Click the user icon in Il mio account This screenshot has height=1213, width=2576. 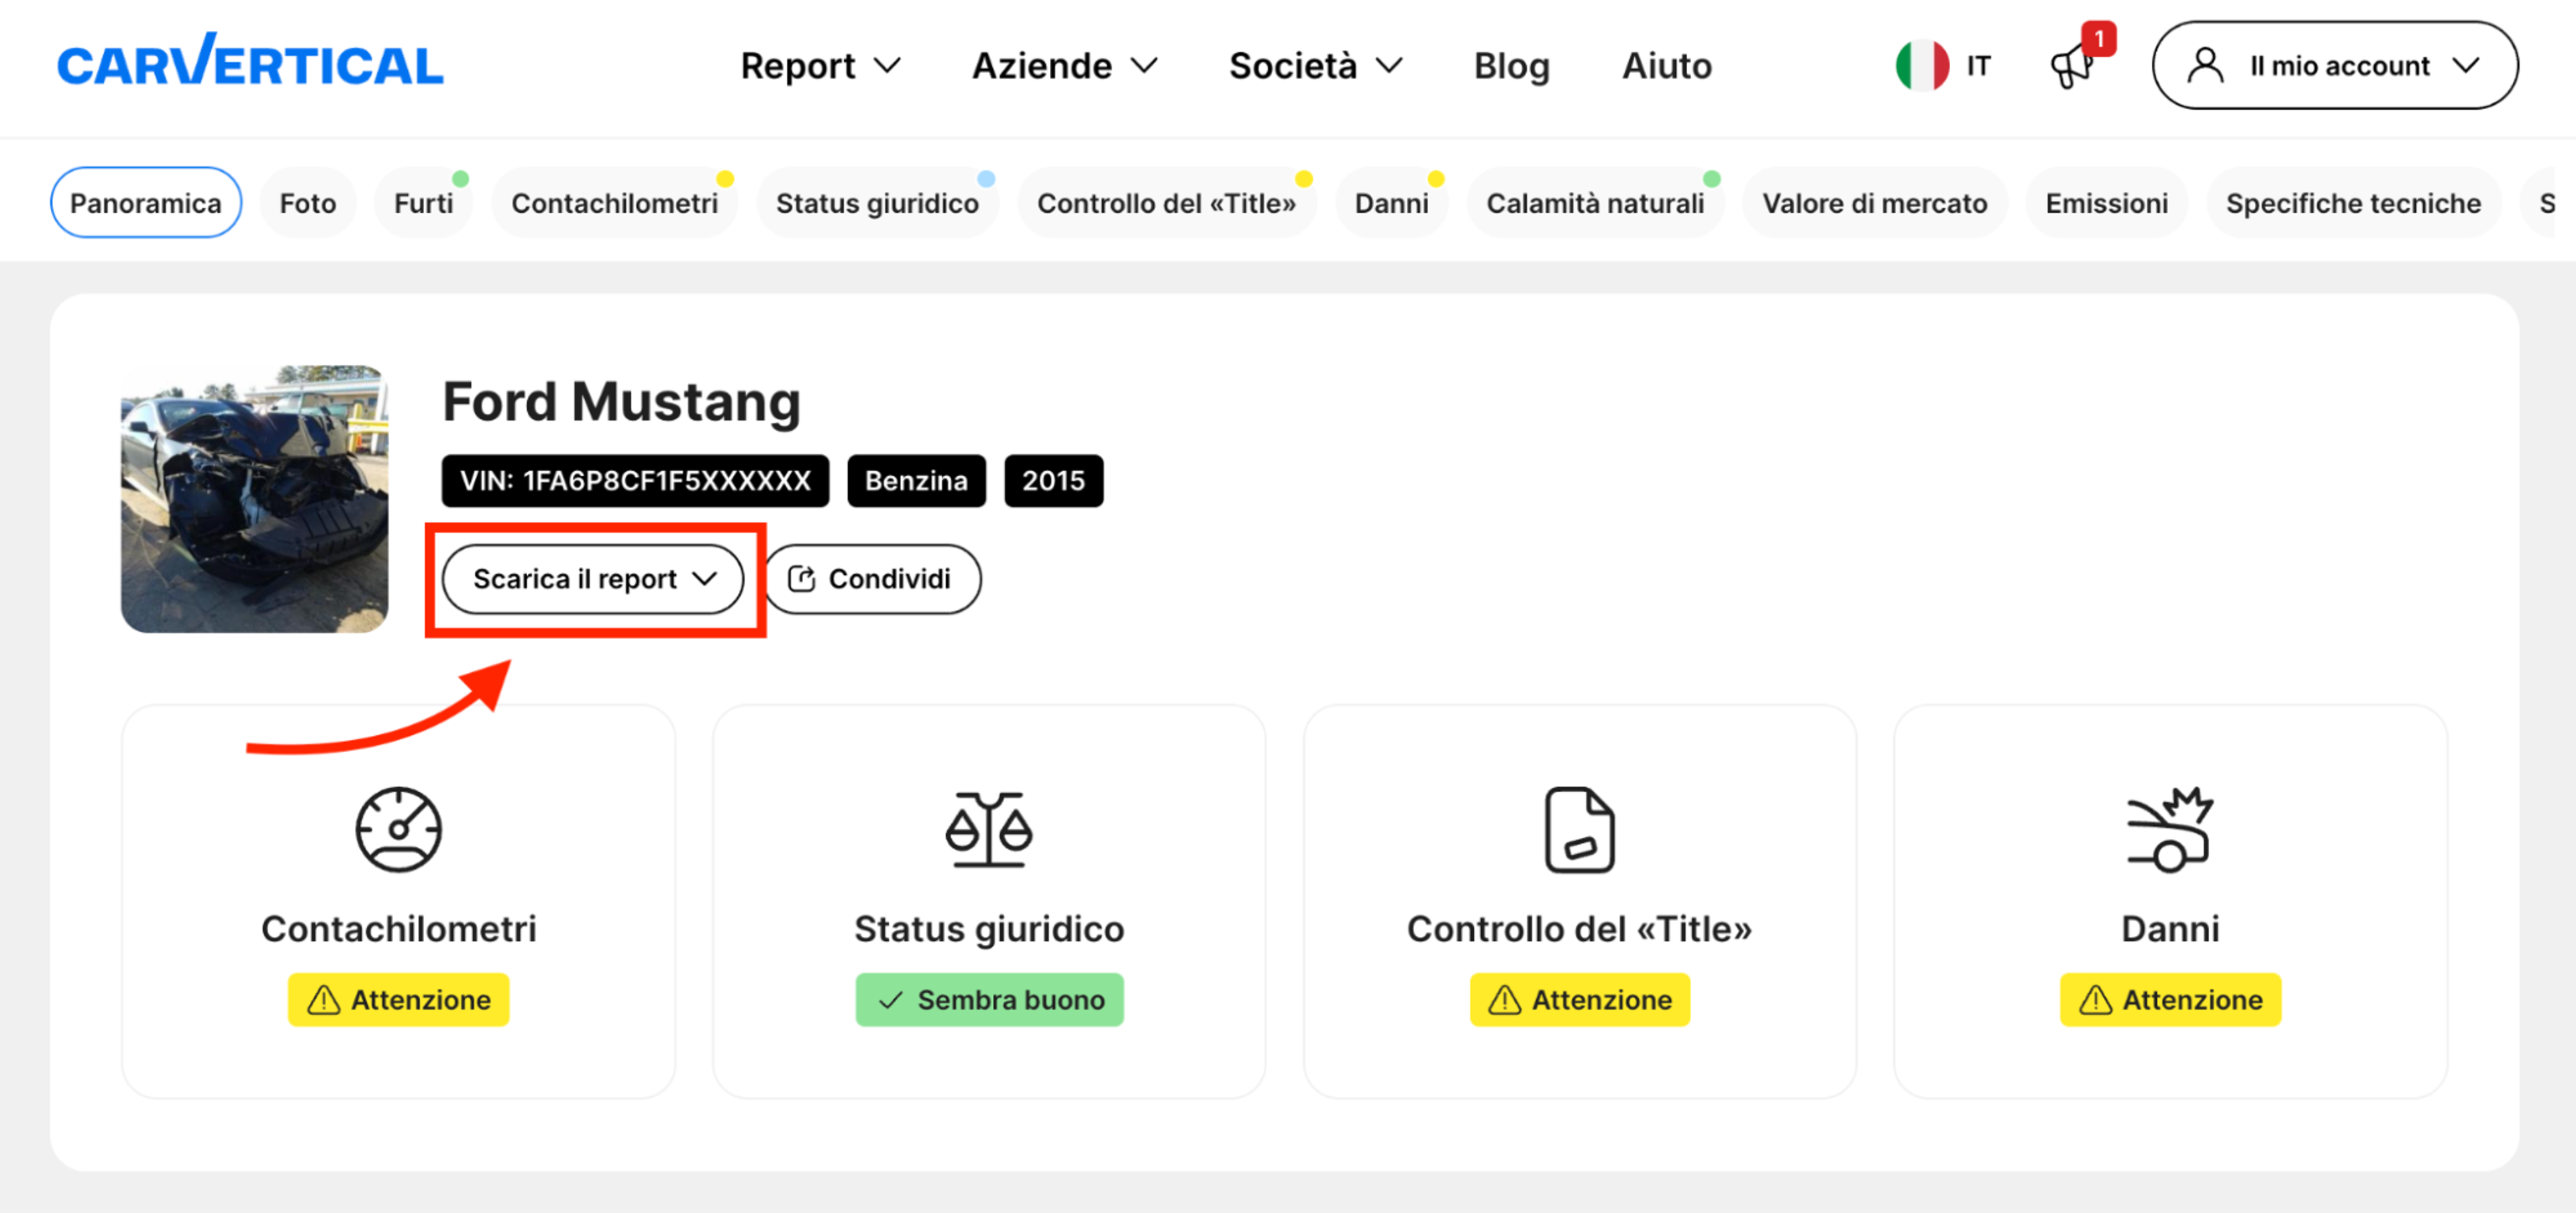pyautogui.click(x=2204, y=66)
